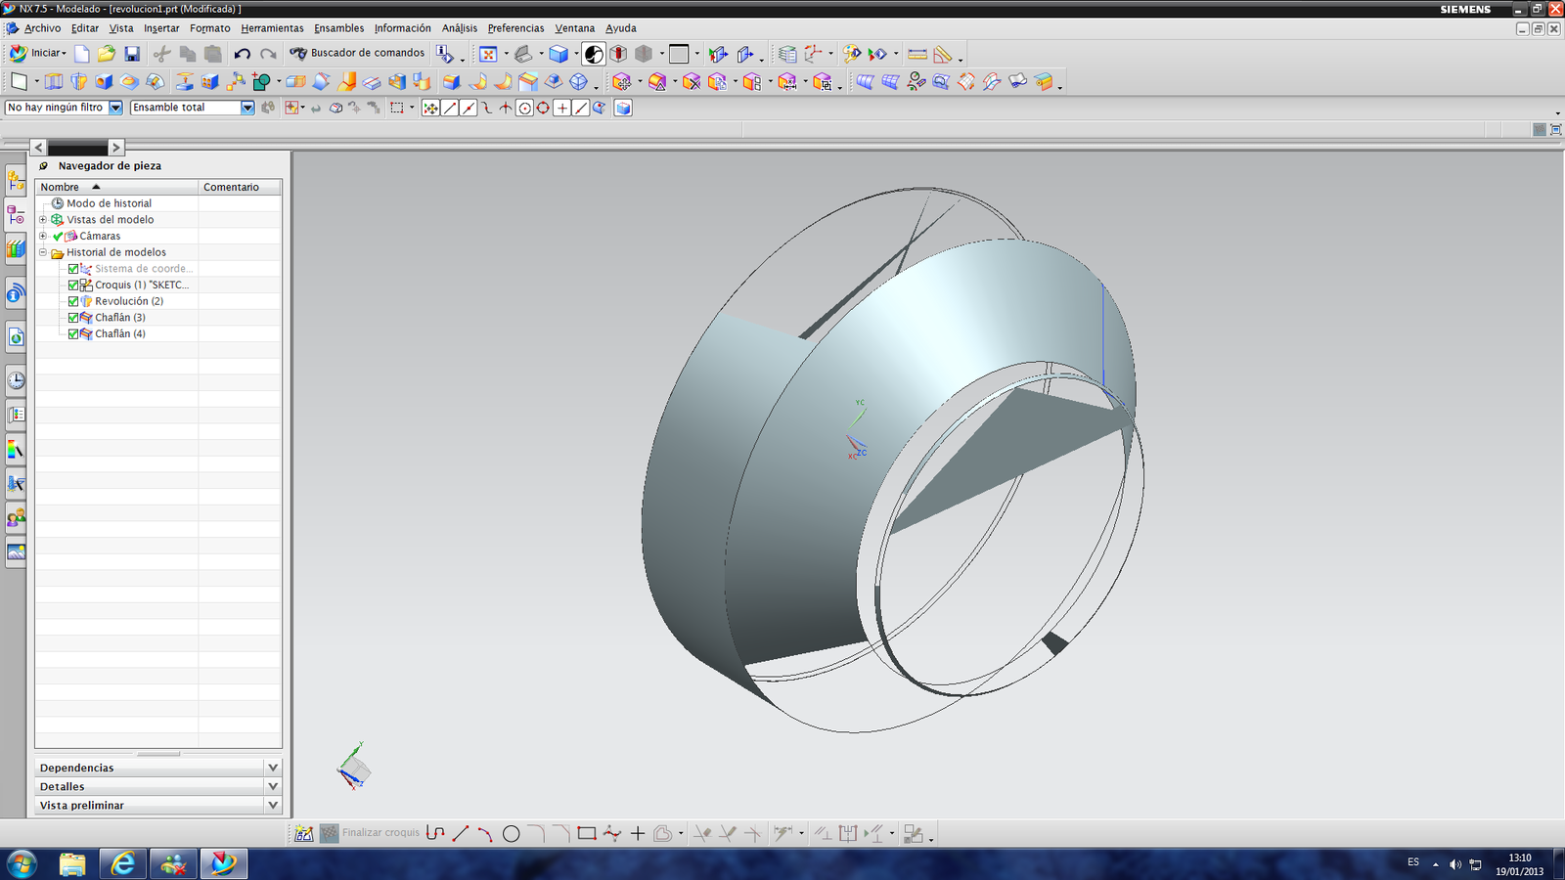This screenshot has width=1565, height=880.
Task: Toggle the Sistema de coordenadas checkbox
Action: [x=73, y=269]
